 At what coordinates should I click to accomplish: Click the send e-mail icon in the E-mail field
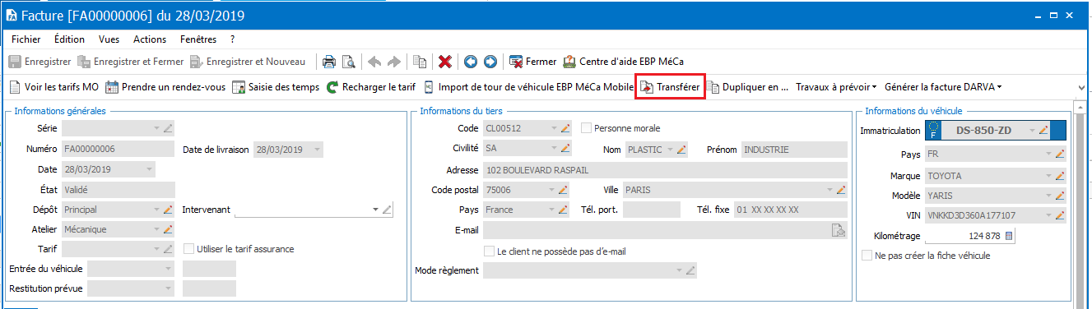(x=839, y=231)
